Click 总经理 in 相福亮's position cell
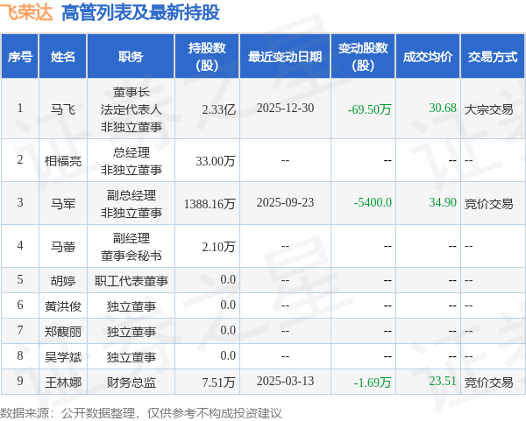The width and height of the screenshot is (526, 421). click(131, 152)
